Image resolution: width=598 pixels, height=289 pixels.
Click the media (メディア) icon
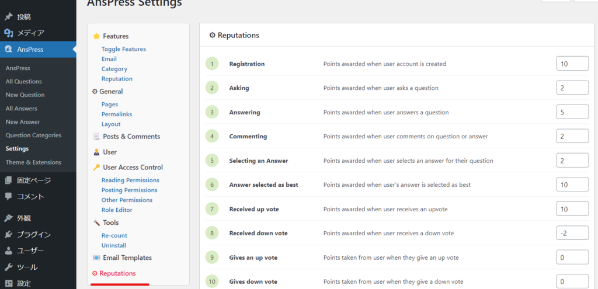[9, 33]
